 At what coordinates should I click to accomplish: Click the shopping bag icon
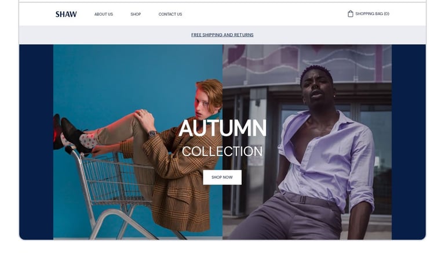(350, 14)
